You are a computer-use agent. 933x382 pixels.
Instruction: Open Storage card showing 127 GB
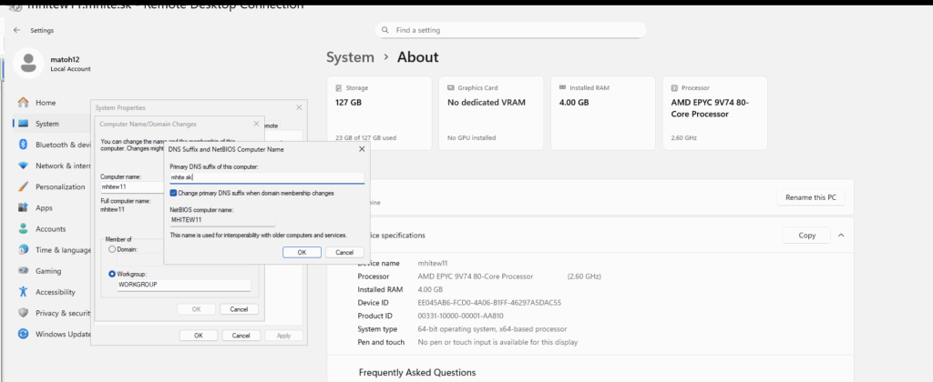point(378,112)
